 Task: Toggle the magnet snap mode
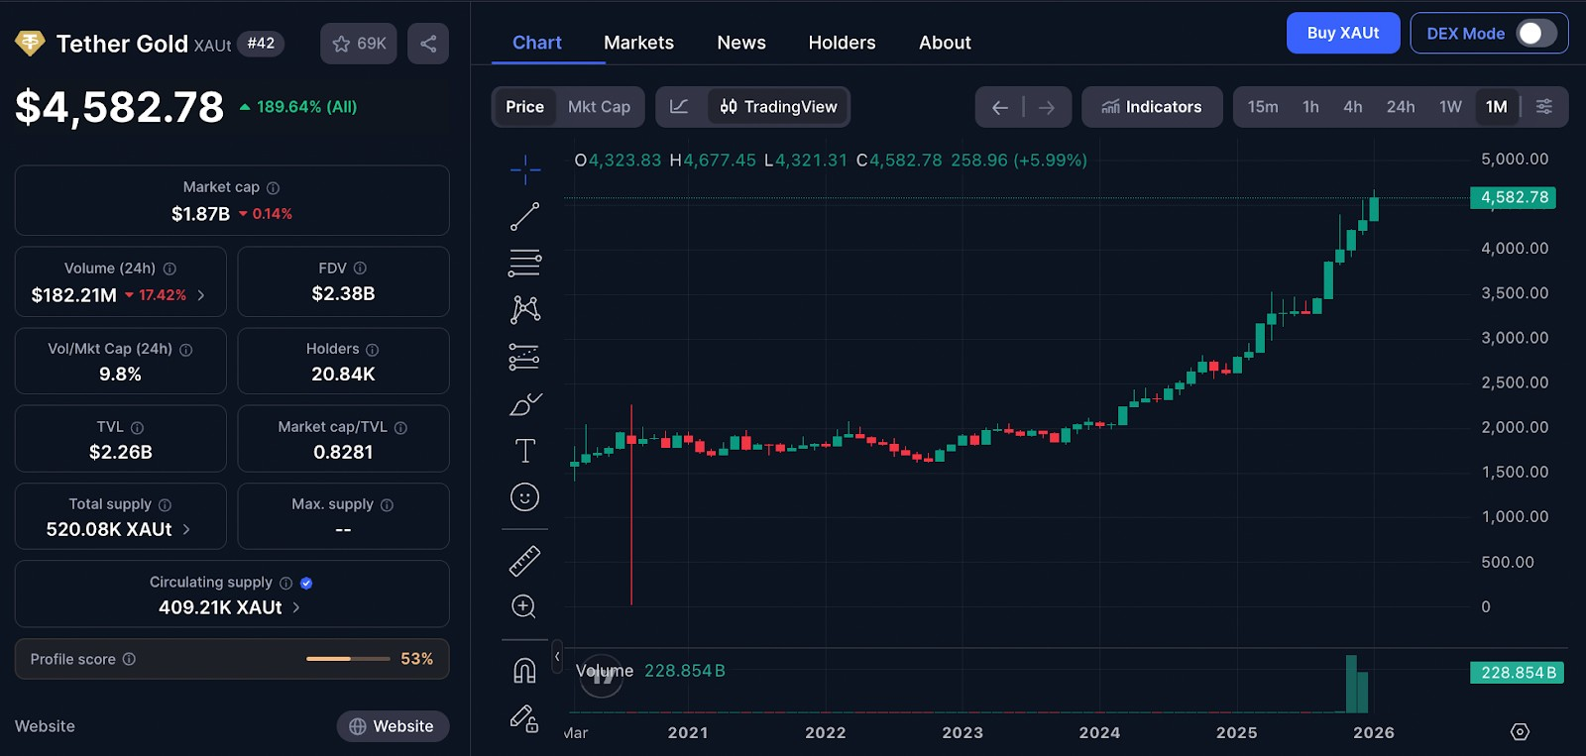click(x=524, y=671)
